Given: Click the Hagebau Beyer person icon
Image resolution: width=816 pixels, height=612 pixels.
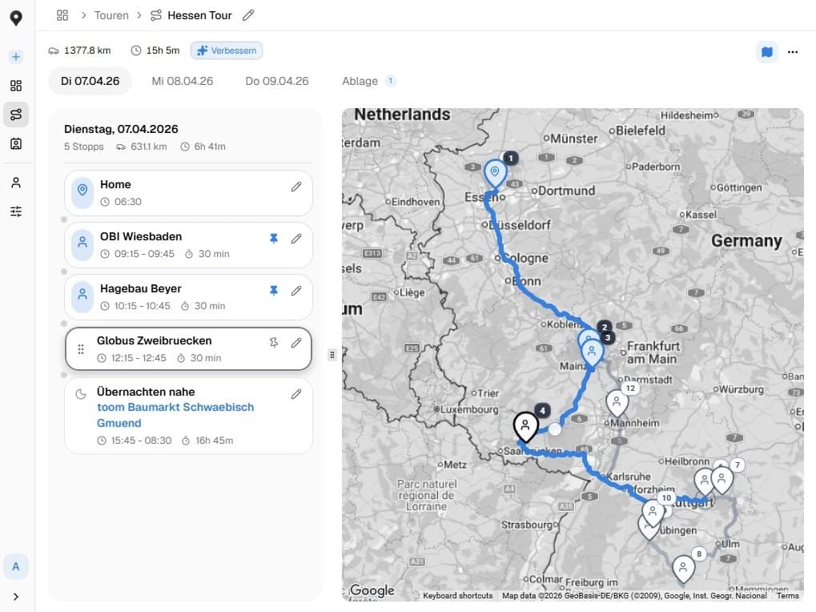Looking at the screenshot, I should tap(82, 297).
